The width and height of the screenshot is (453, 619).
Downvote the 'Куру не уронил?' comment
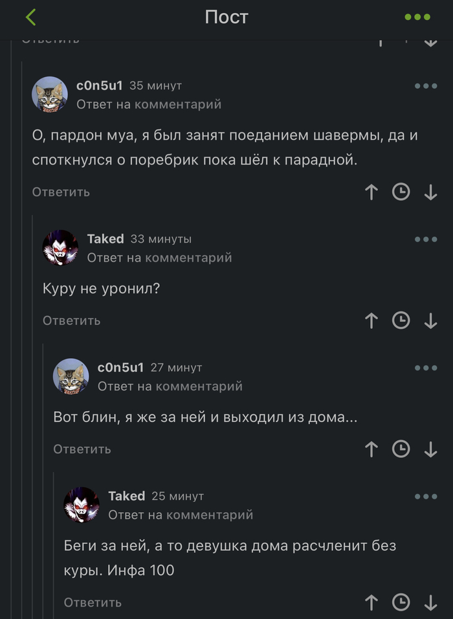coord(430,321)
